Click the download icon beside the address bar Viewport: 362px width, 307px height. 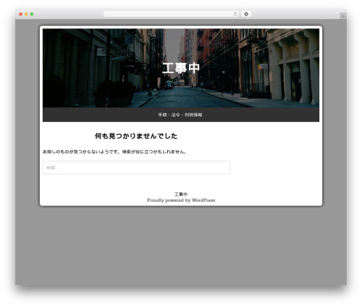[x=246, y=15]
